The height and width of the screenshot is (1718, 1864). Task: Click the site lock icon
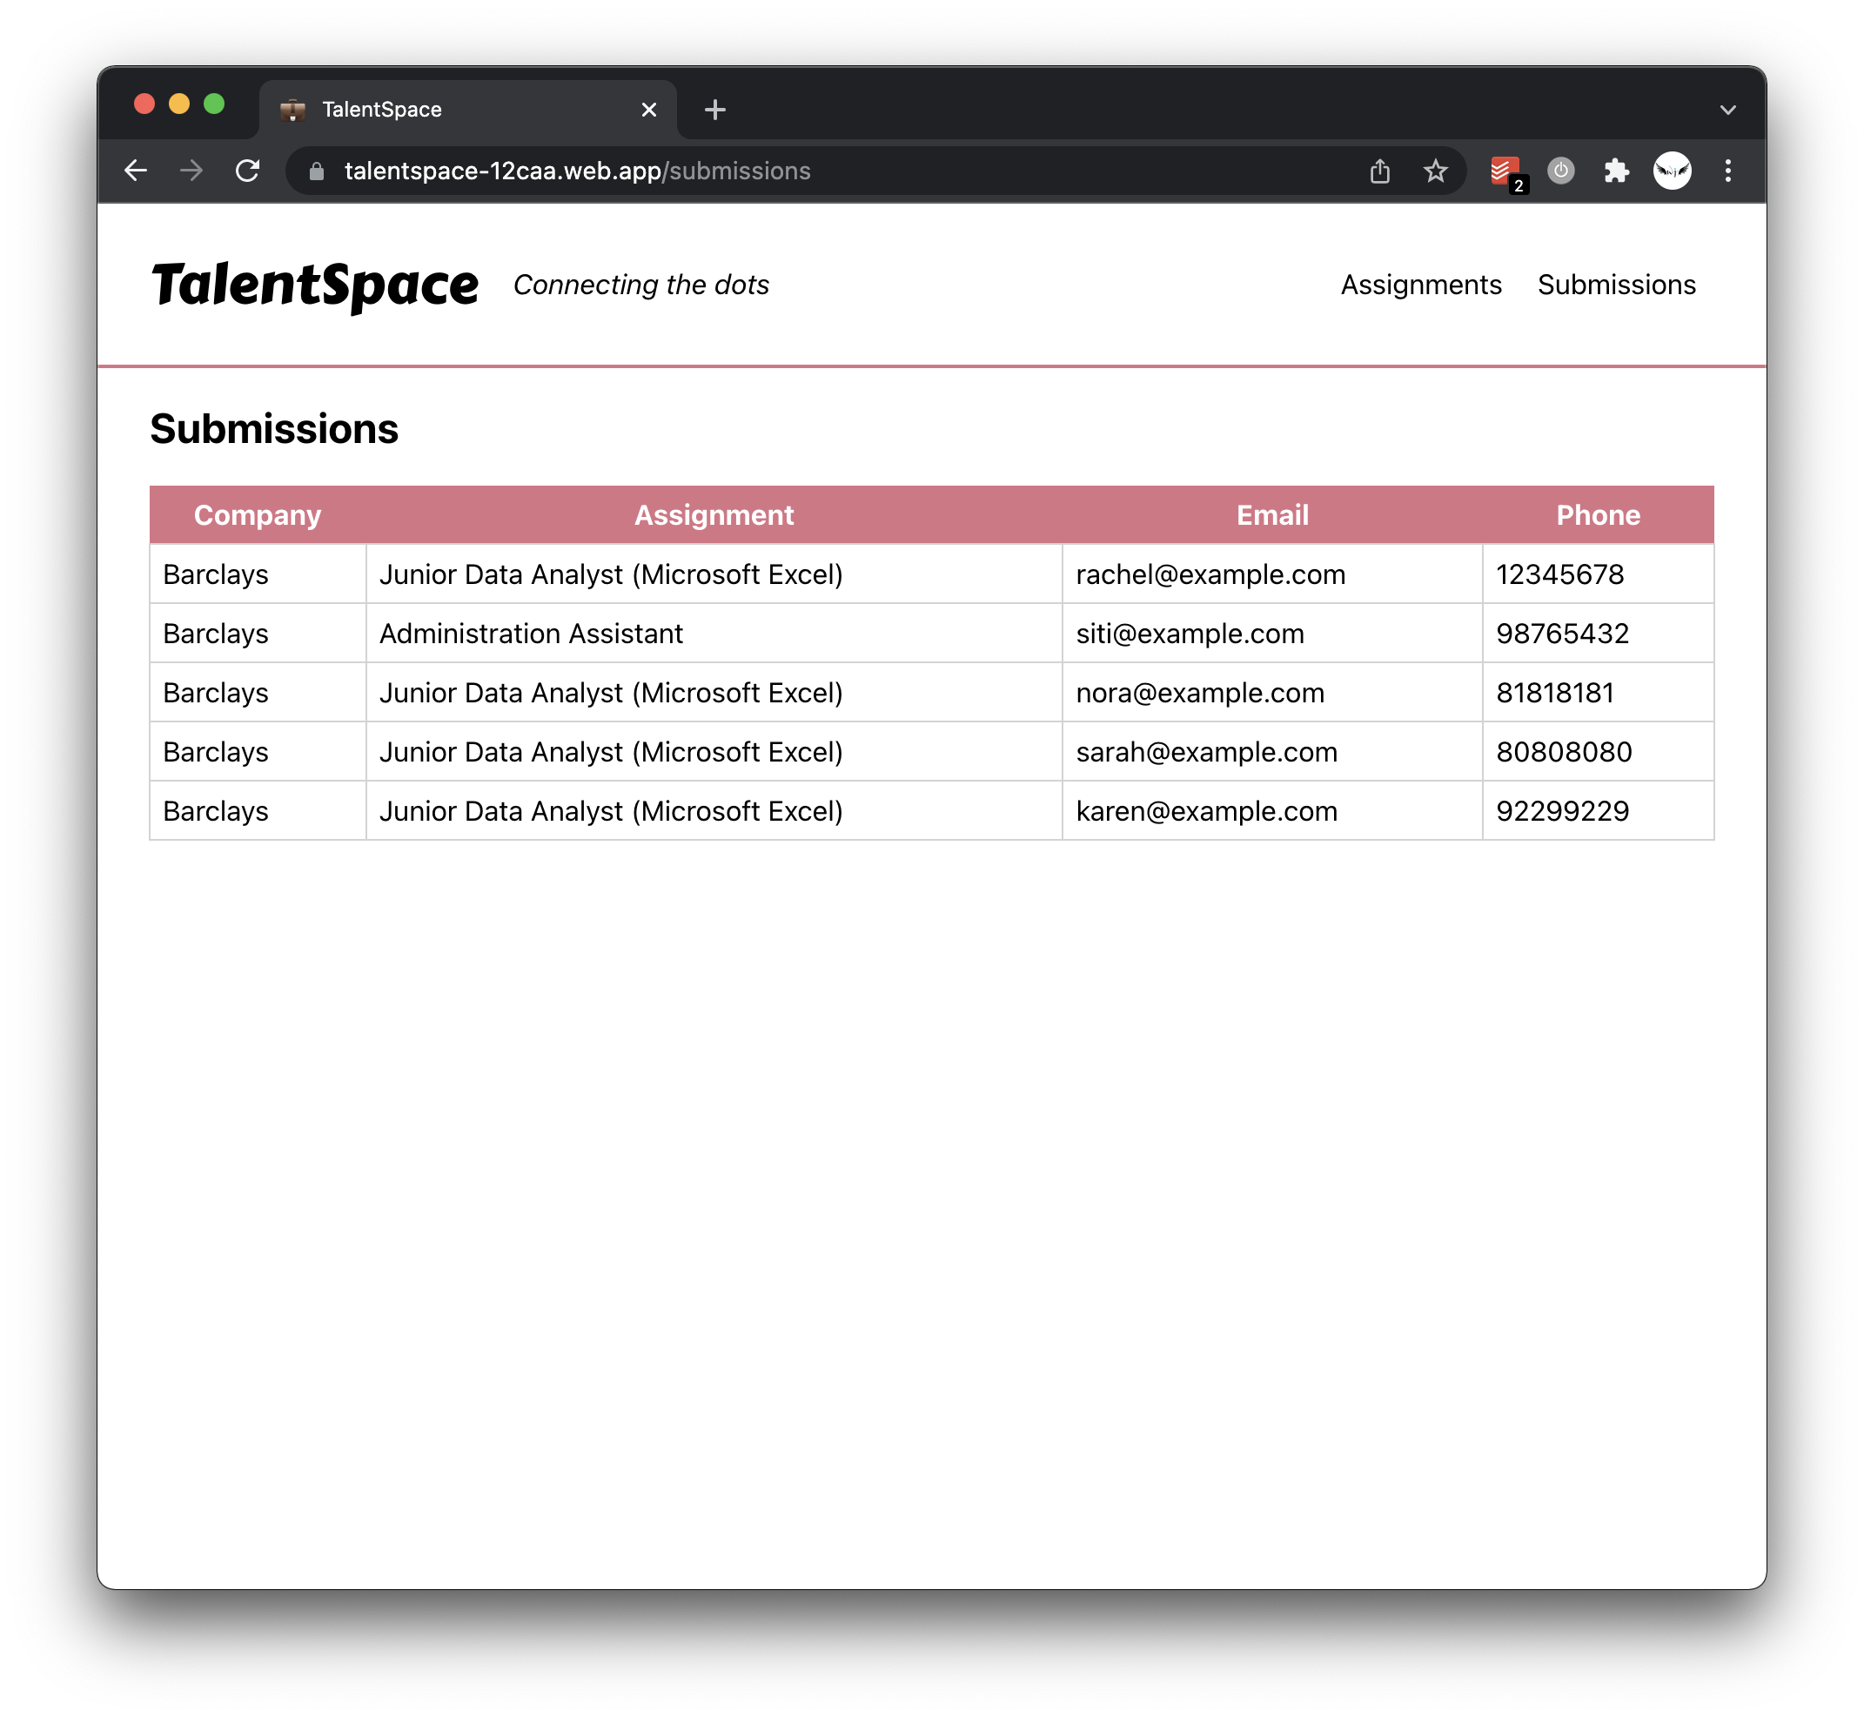(317, 171)
